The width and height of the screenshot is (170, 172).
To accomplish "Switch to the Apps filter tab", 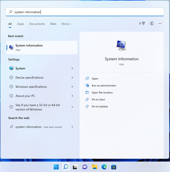I will 20,24.
